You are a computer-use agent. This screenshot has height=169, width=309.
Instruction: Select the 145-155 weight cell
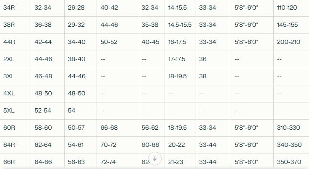[x=287, y=25]
